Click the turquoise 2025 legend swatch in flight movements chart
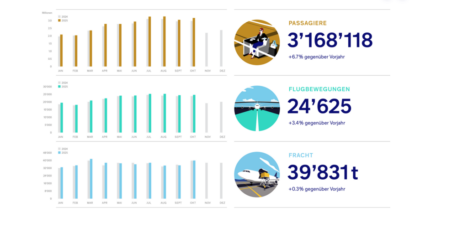The image size is (457, 228). click(x=59, y=87)
